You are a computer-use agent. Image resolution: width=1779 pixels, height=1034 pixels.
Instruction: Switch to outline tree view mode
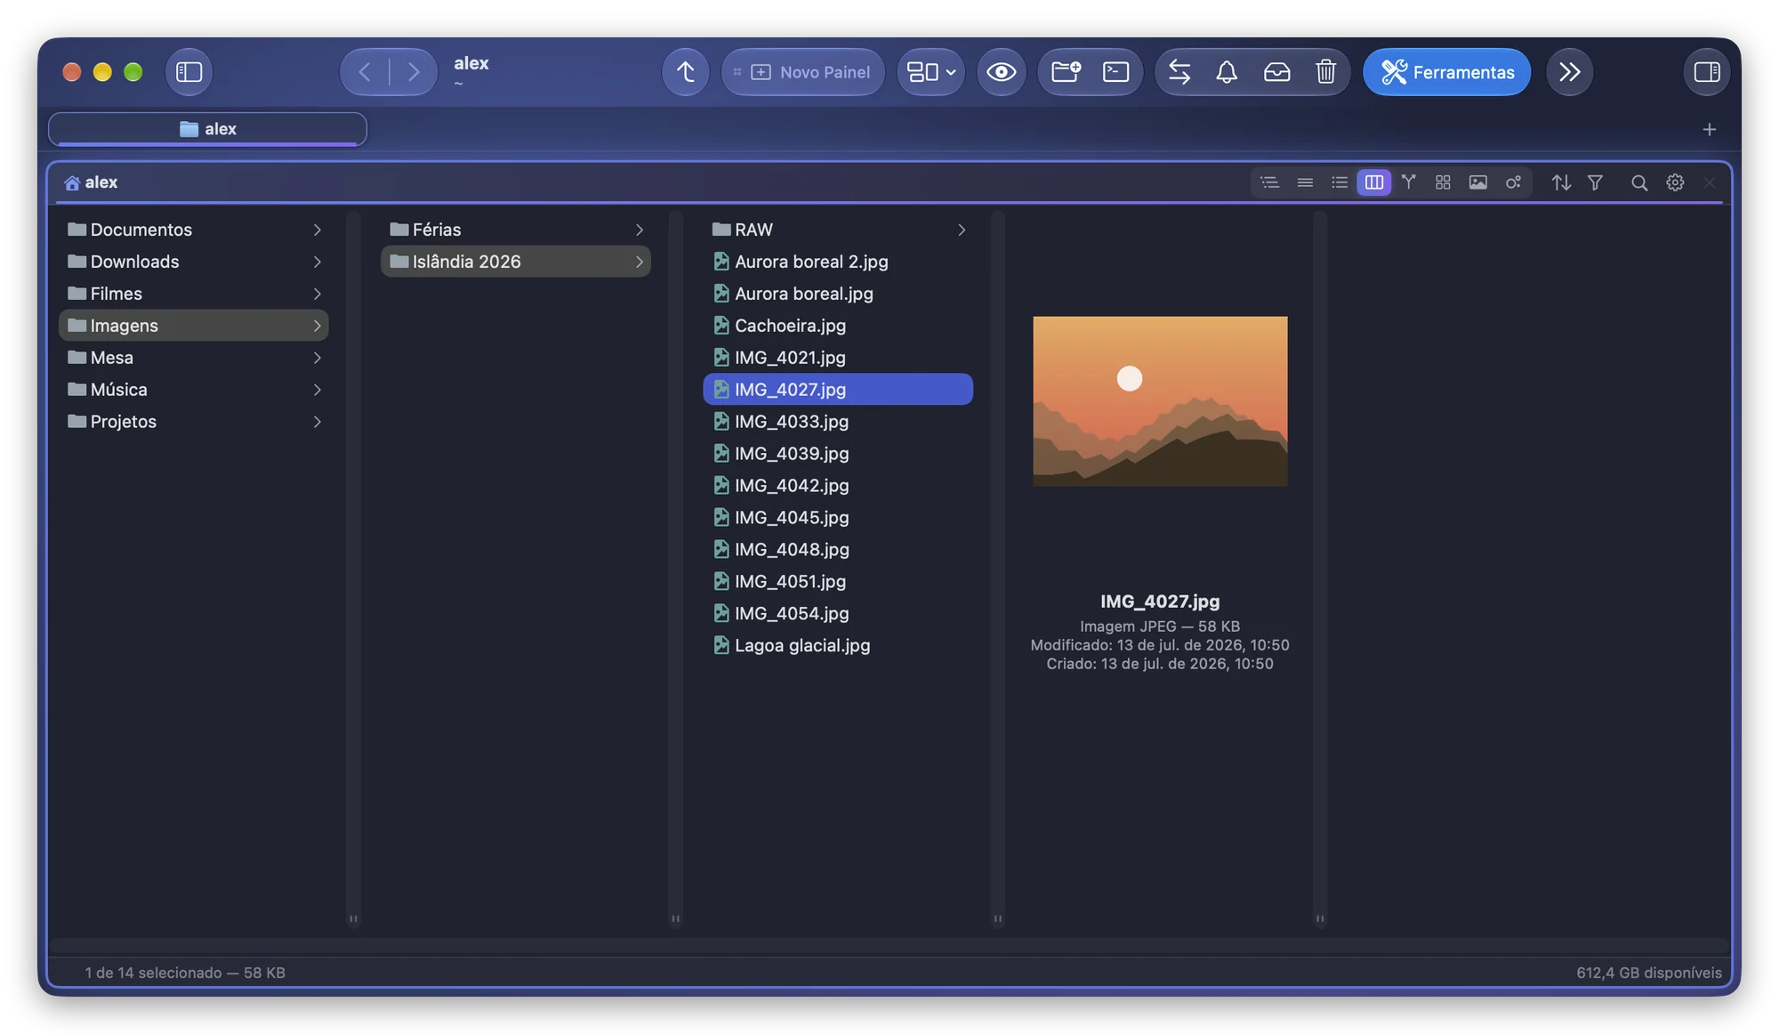pos(1269,182)
